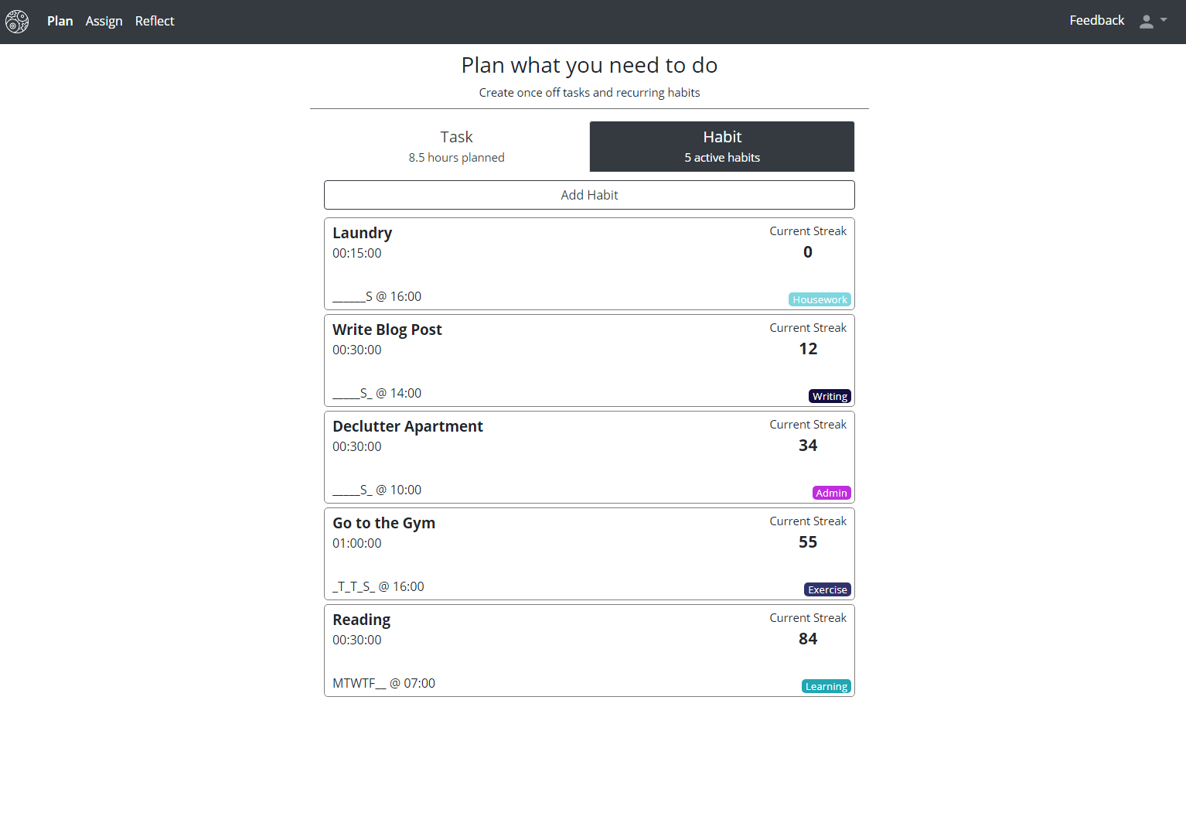The width and height of the screenshot is (1186, 813).
Task: Click the Reading streak count 84
Action: [x=807, y=639]
